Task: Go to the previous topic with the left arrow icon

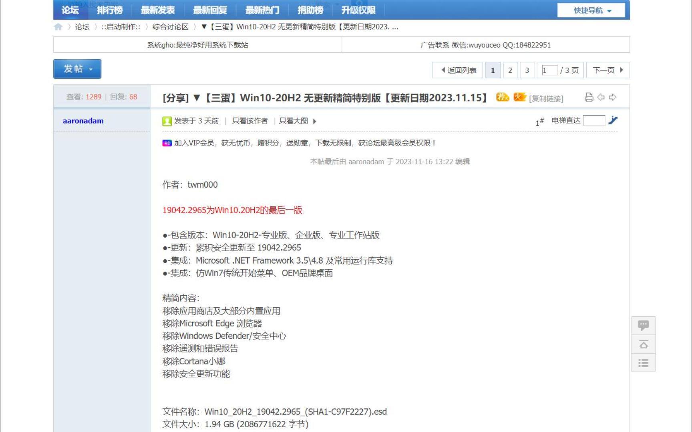Action: click(601, 97)
